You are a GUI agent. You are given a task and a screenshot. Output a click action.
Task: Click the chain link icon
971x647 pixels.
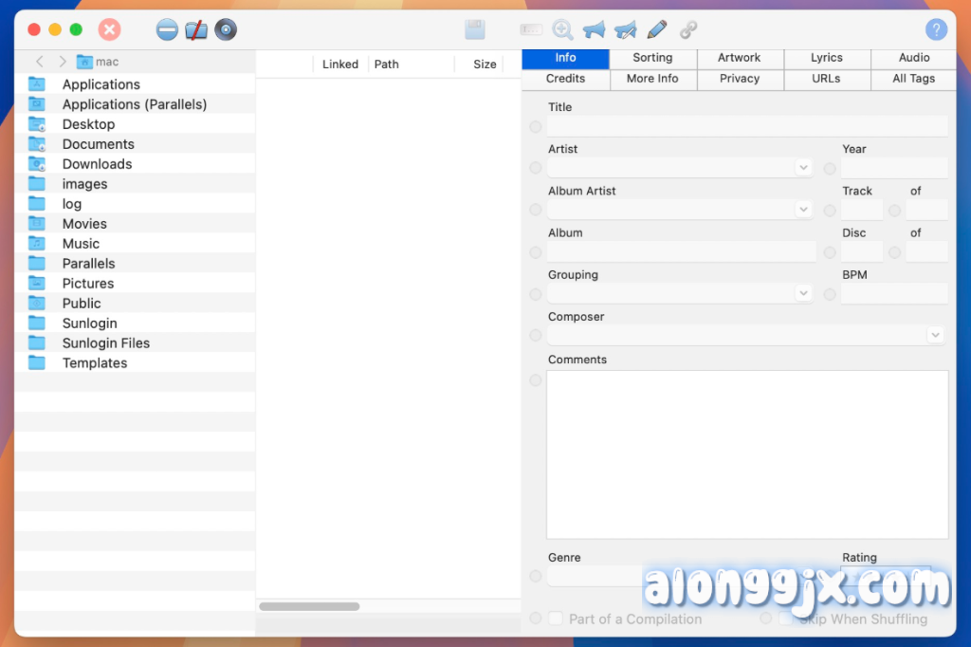(x=688, y=30)
